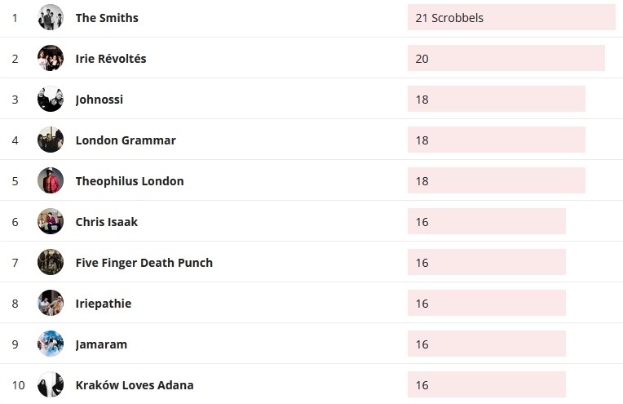Click Five Finger Death Punch avatar
Viewport: 623px width, 404px height.
pyautogui.click(x=51, y=262)
